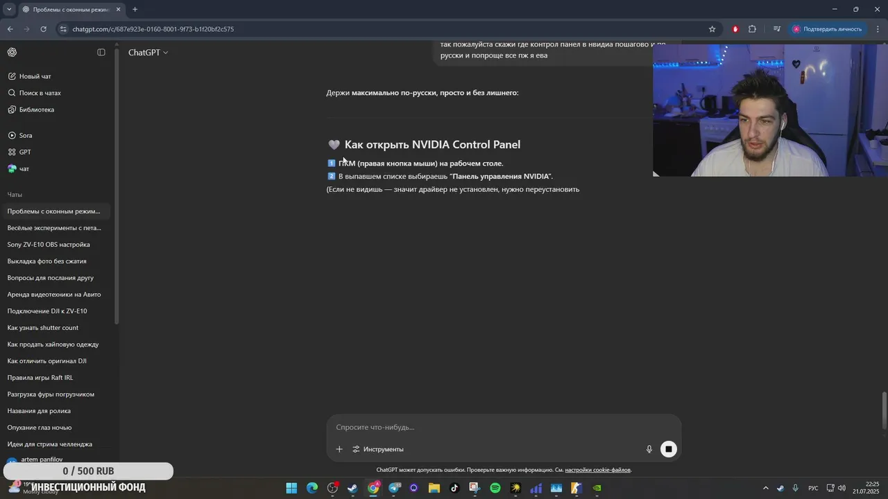Open Steam from the taskbar

[352, 488]
